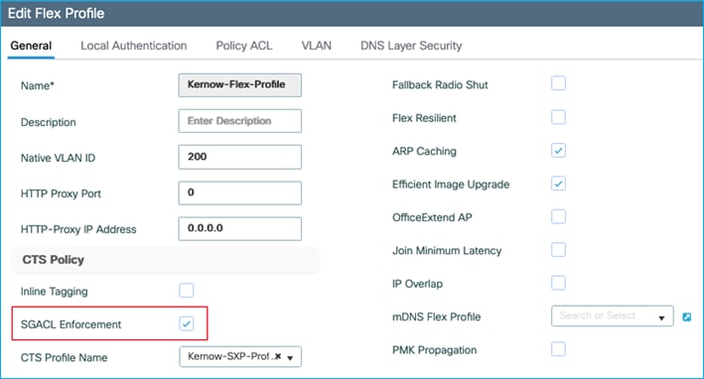Go to the Policy ACL tab

(x=244, y=46)
